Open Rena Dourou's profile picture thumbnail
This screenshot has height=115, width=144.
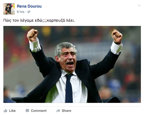point(9,9)
